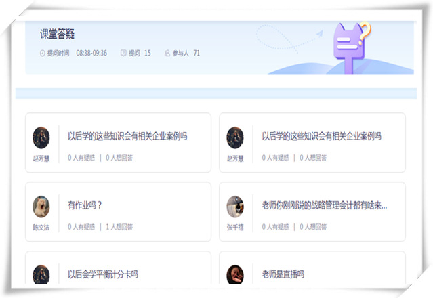Viewport: 433px width, 298px height.
Task: Click the name label 张千禧
Action: point(235,227)
